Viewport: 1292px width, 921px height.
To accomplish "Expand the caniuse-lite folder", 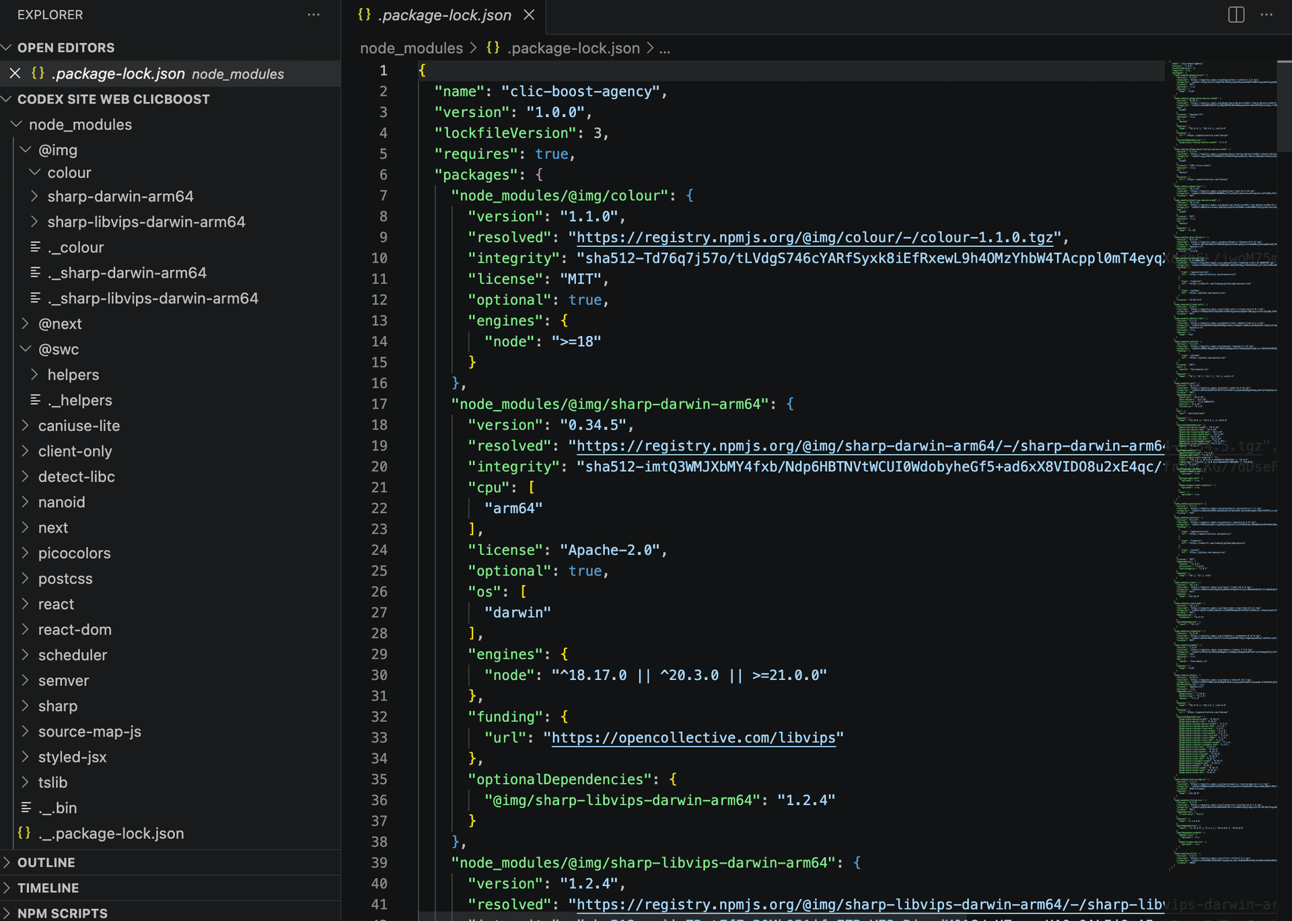I will click(x=26, y=425).
